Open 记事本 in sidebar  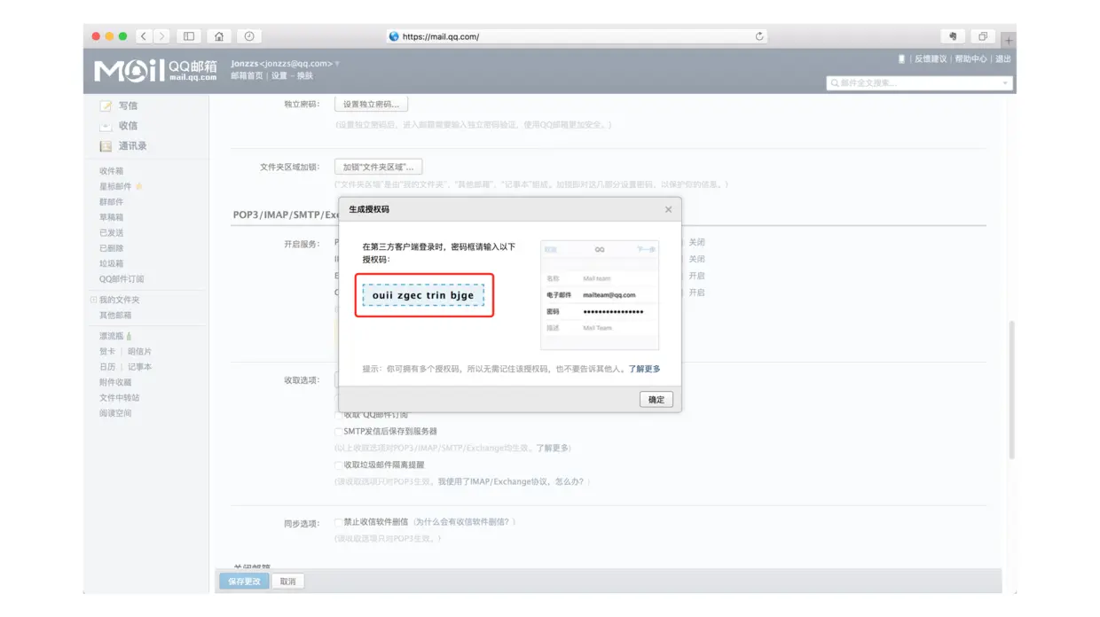(x=139, y=367)
